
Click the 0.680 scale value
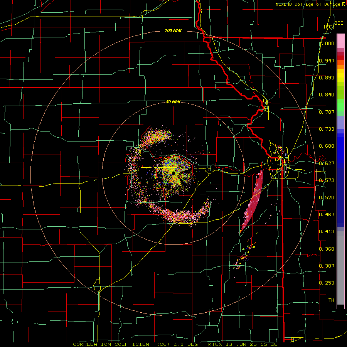(327, 146)
